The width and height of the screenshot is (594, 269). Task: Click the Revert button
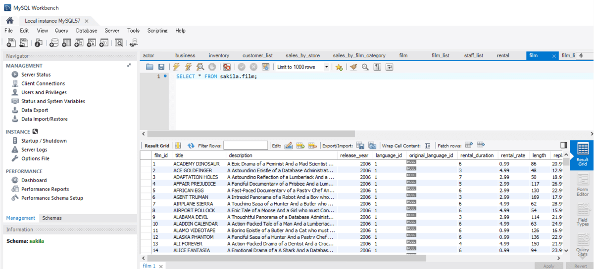580,266
